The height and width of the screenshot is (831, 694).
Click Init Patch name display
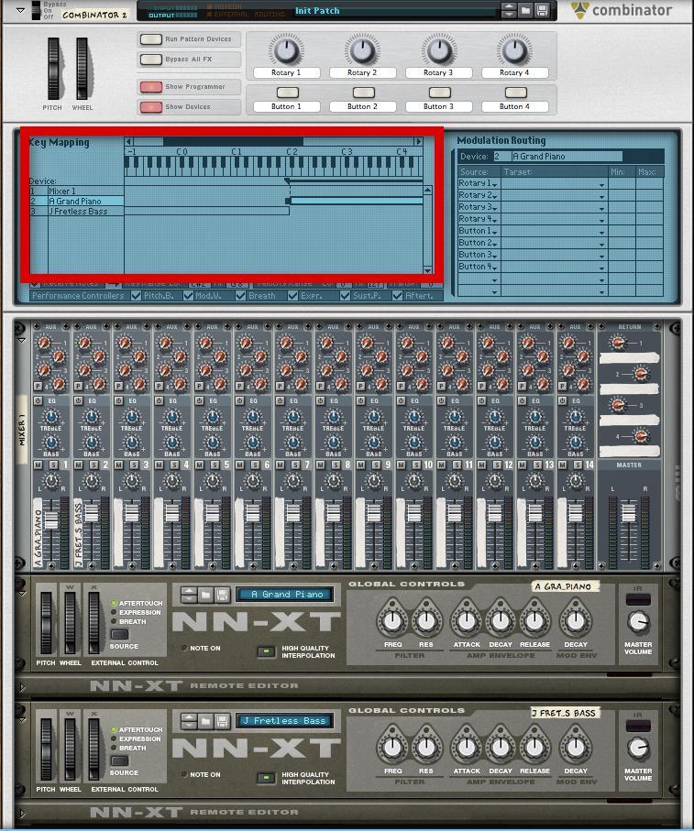click(x=394, y=11)
